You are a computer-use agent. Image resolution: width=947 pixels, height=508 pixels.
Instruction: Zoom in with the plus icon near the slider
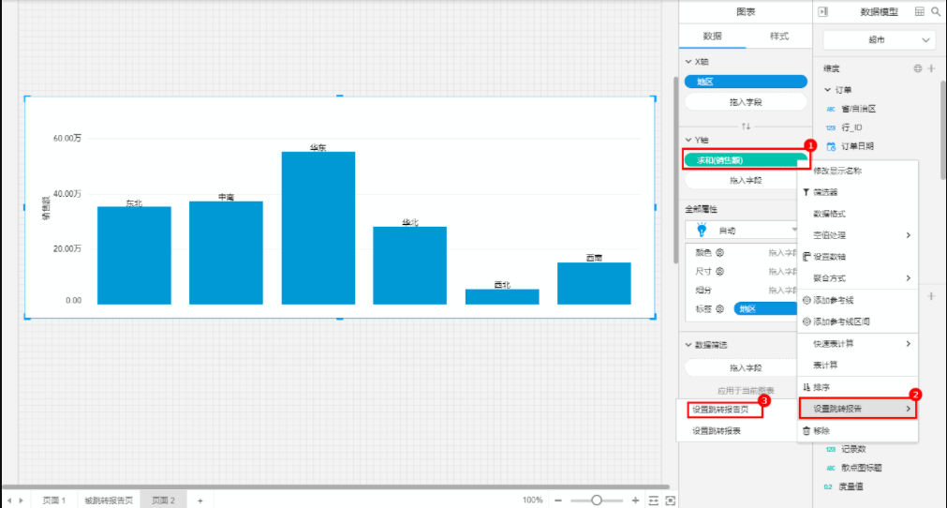click(635, 501)
